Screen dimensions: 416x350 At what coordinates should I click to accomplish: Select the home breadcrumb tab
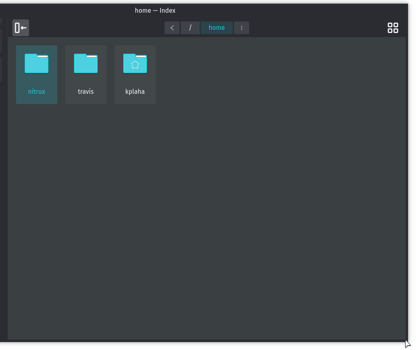point(217,28)
